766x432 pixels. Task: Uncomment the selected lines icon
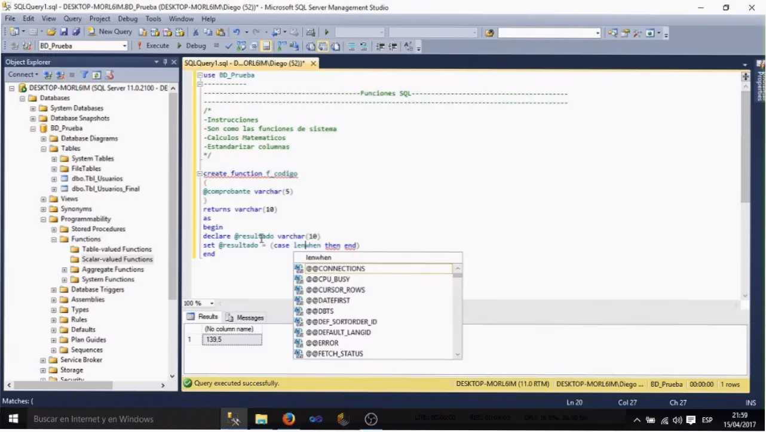[x=364, y=46]
